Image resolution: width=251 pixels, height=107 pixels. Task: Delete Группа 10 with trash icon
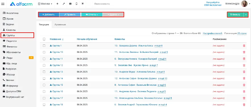(x=244, y=52)
